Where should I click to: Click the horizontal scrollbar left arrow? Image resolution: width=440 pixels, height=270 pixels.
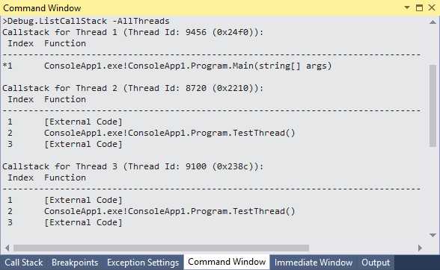(7, 248)
